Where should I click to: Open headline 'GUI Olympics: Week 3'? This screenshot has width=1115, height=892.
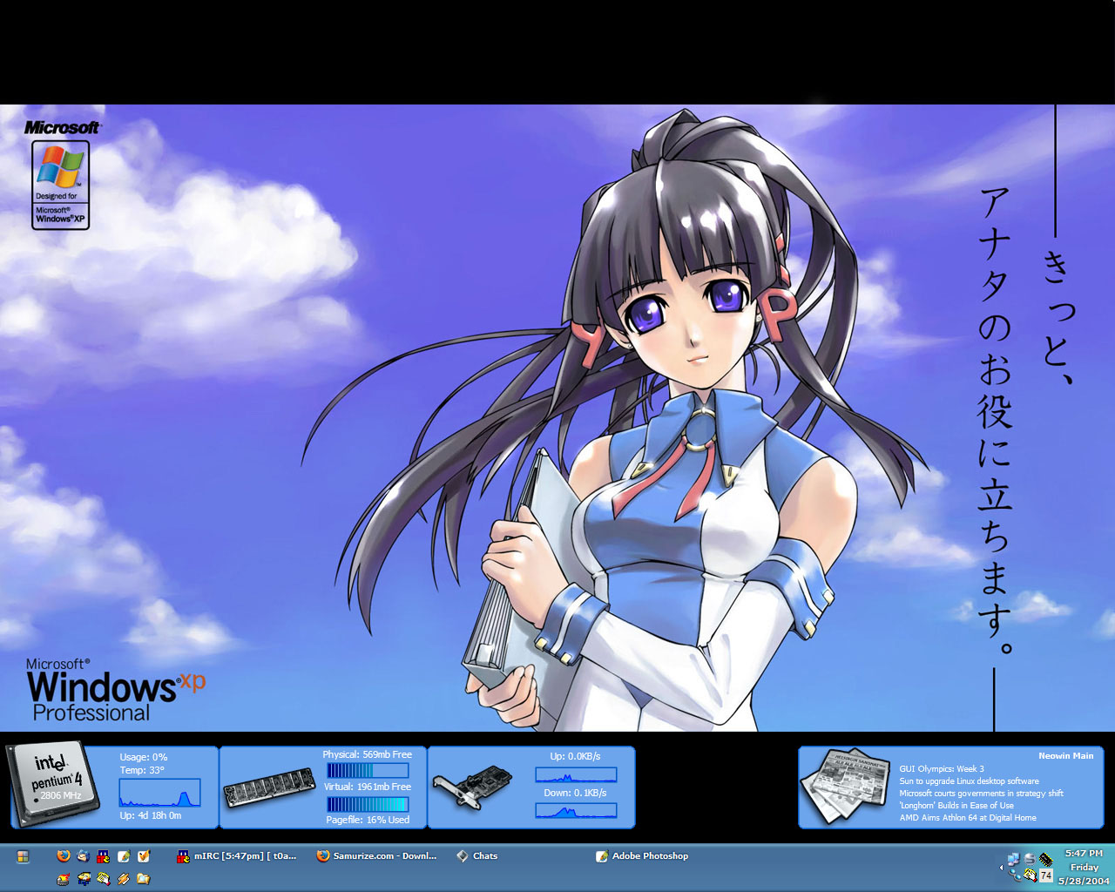[x=942, y=769]
